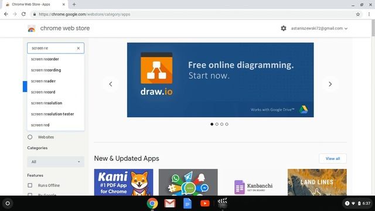Open YouTube from the shelf
Image resolution: width=375 pixels, height=211 pixels.
205,203
